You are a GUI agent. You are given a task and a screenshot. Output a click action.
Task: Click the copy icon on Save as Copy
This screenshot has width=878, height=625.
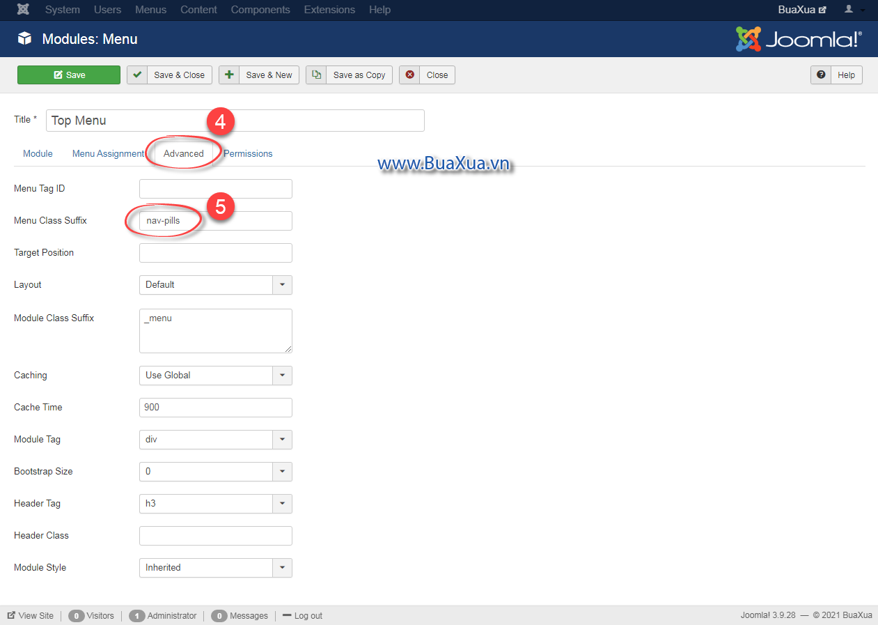317,75
